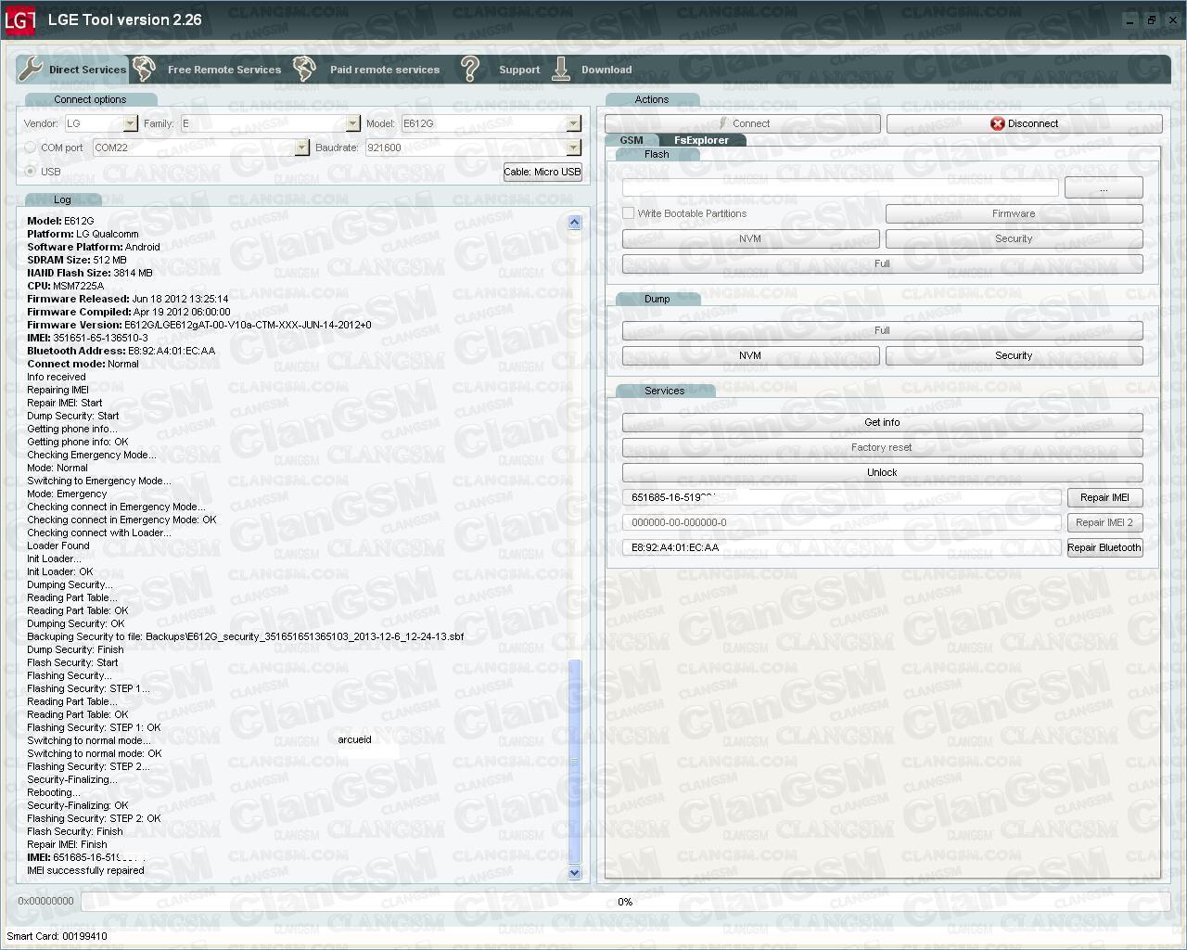Click the Firmware flash button
This screenshot has width=1187, height=950.
click(1014, 213)
